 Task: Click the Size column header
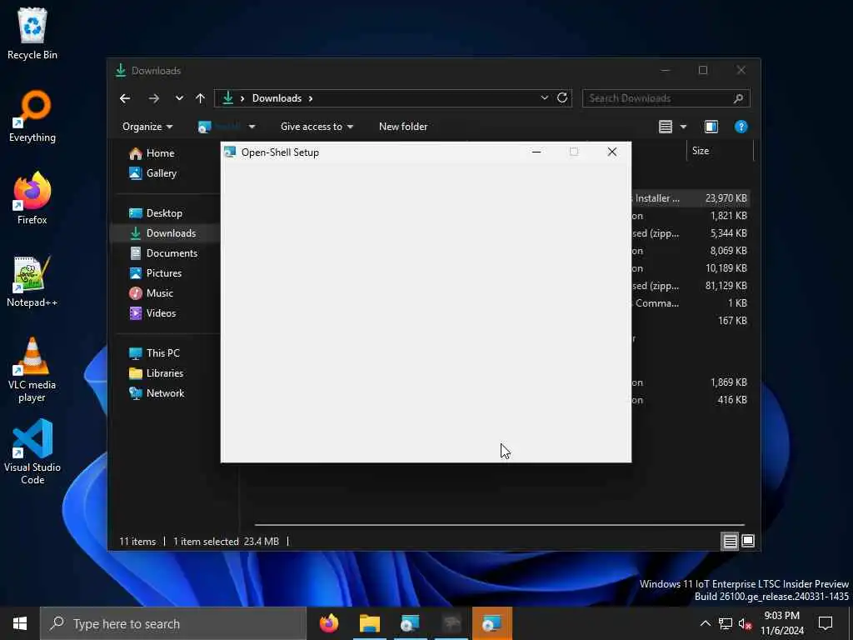(719, 151)
